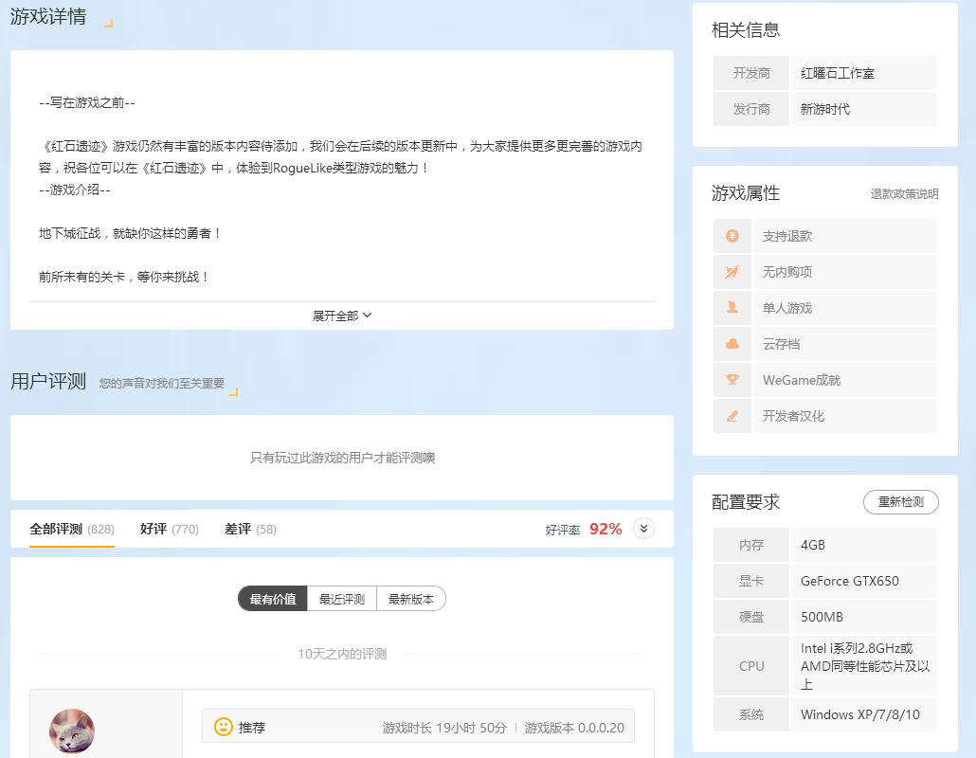Image resolution: width=976 pixels, height=758 pixels.
Task: Click the 开发者汉化 pen icon
Action: tap(732, 415)
